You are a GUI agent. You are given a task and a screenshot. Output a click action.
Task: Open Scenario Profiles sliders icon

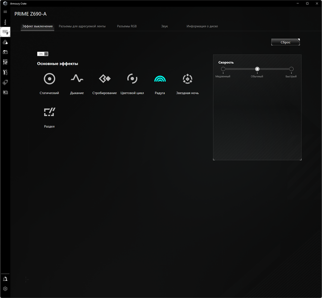click(5, 62)
